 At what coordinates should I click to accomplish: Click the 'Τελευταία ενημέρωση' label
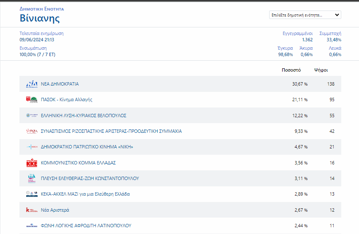(x=41, y=33)
